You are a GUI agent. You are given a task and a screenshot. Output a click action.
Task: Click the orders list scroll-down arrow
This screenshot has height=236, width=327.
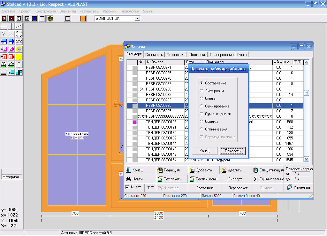(306, 159)
